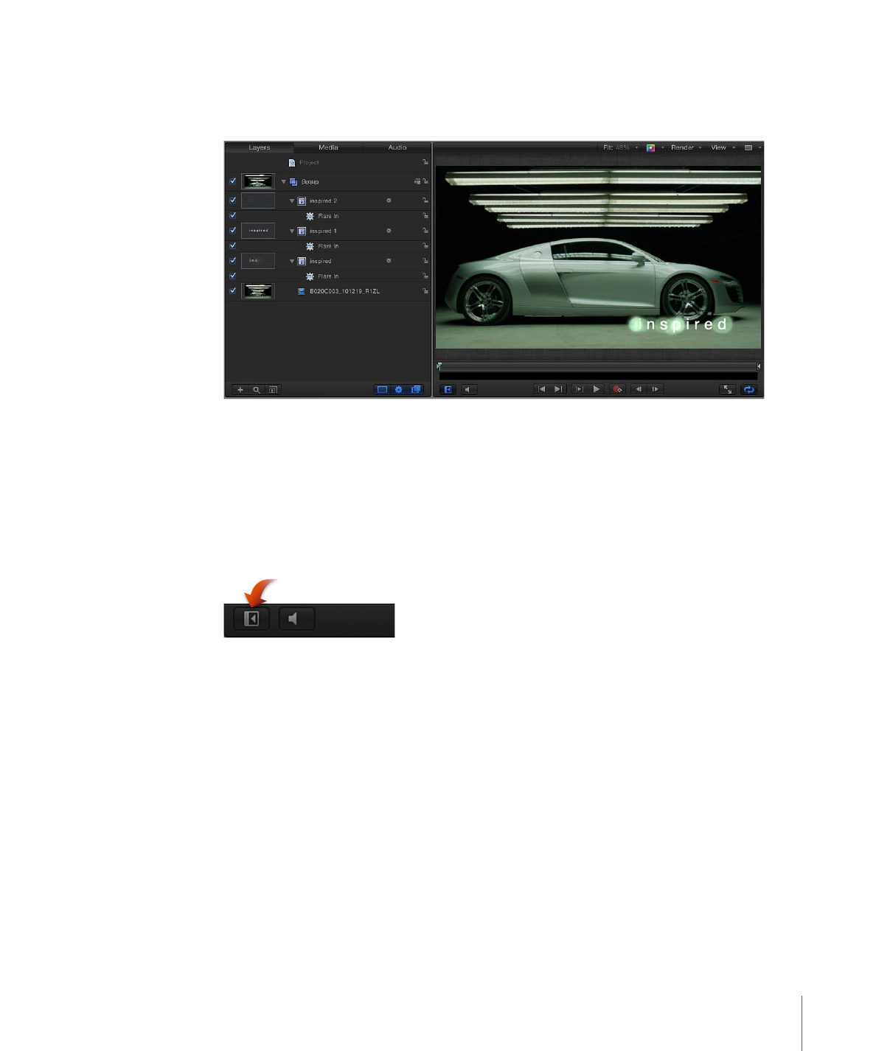The width and height of the screenshot is (876, 1051).
Task: Toggle the blue Loop playback button
Action: pos(749,390)
